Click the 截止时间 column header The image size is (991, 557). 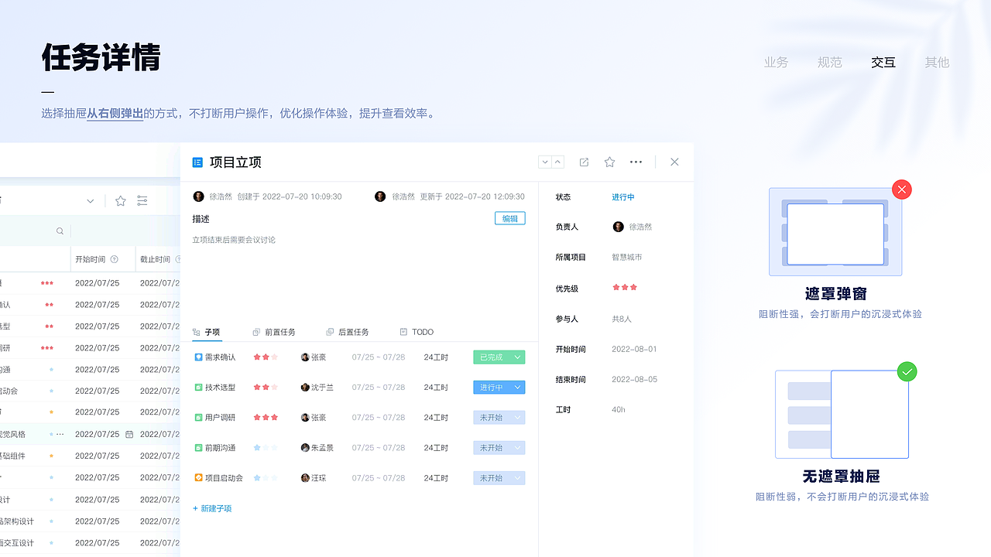pos(155,260)
